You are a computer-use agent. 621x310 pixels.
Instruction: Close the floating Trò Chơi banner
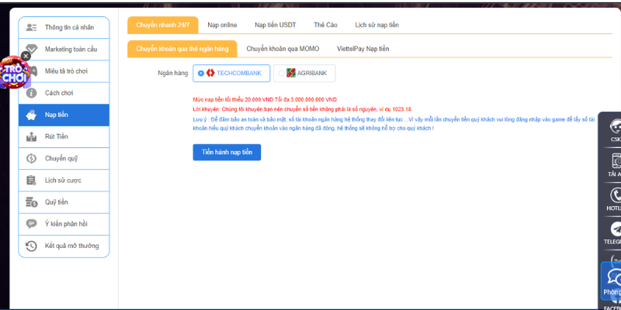coord(26,56)
